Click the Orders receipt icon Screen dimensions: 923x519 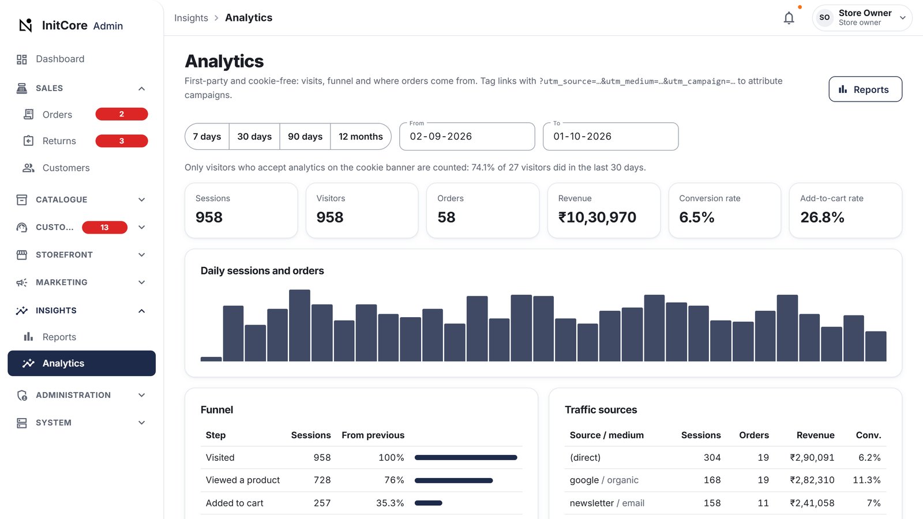point(28,114)
